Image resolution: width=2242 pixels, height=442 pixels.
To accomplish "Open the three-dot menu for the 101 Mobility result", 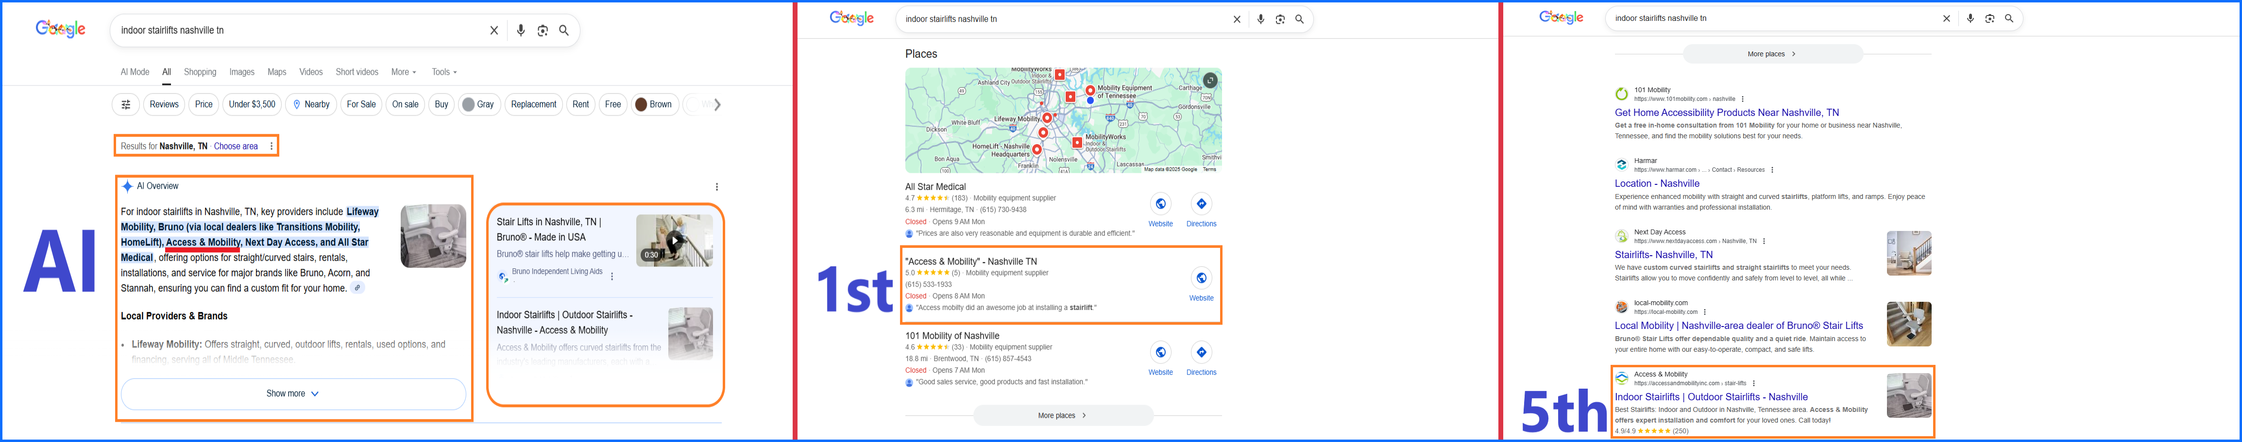I will pyautogui.click(x=1742, y=99).
